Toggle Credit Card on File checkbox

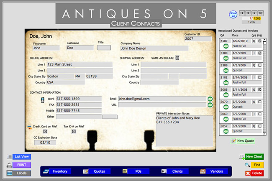pos(45,131)
